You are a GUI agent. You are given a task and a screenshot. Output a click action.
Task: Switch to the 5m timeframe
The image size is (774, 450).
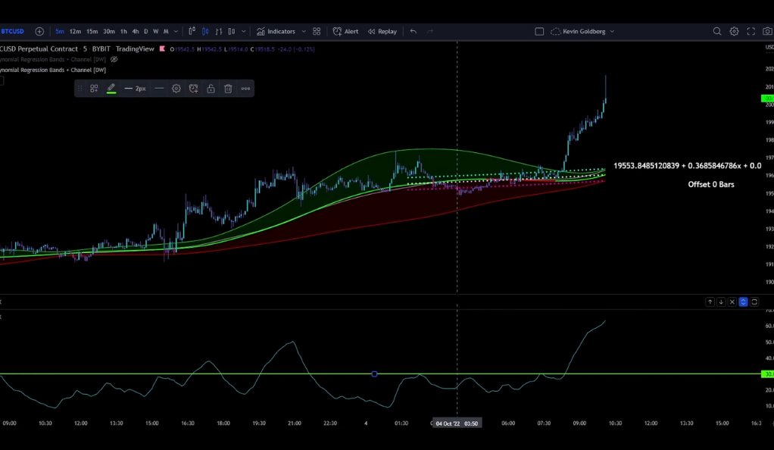coord(60,31)
